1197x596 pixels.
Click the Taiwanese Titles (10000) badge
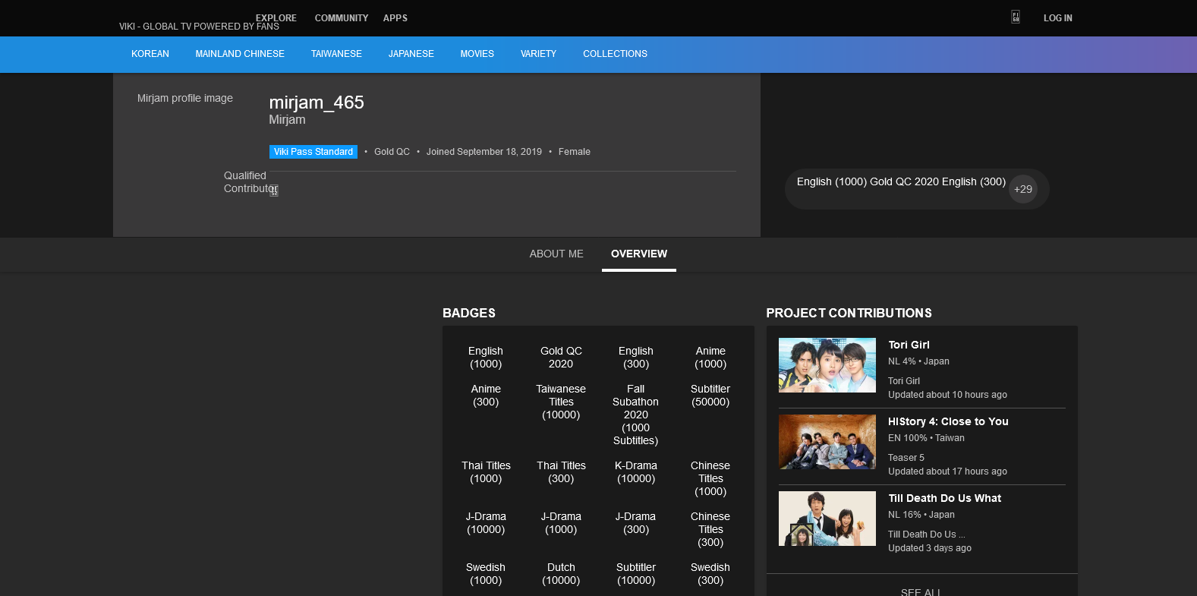561,402
